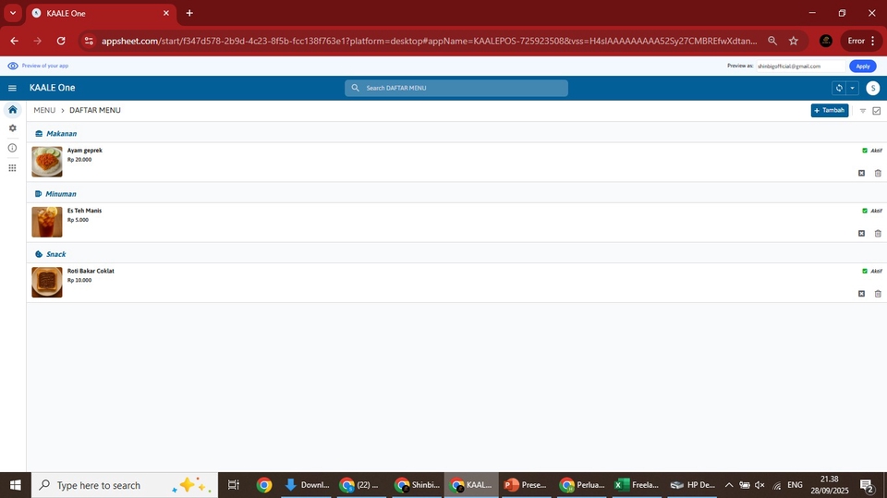Open the apps grid icon in sidebar
The height and width of the screenshot is (498, 887).
pos(12,168)
